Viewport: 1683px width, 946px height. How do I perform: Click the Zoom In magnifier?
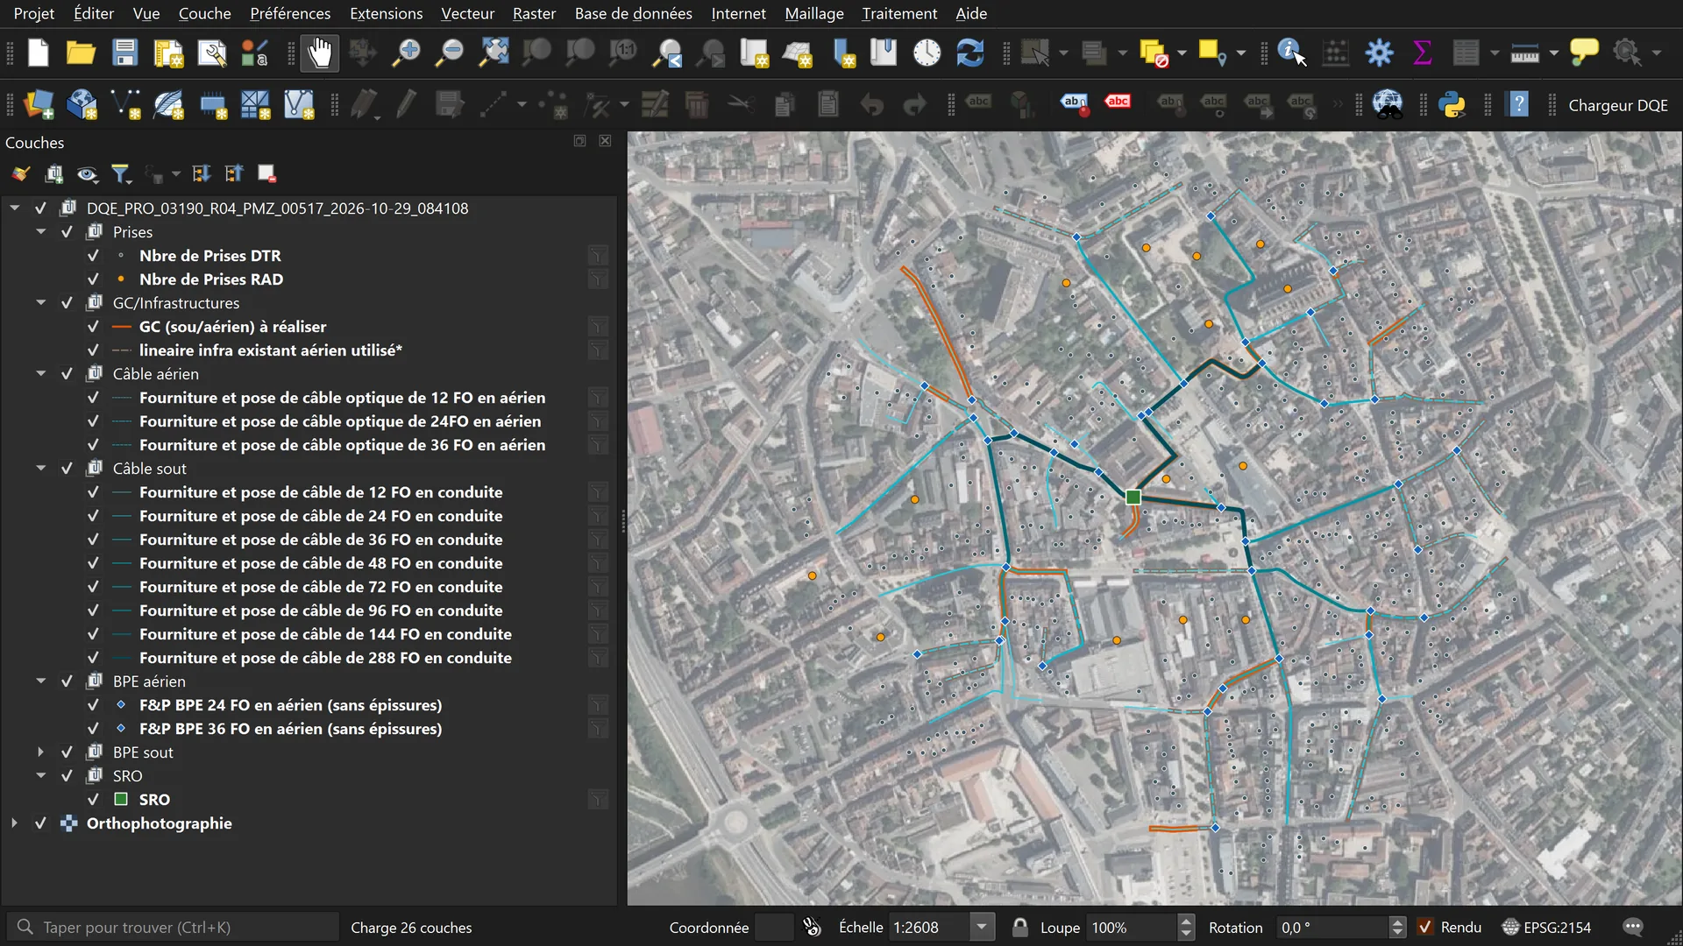[406, 53]
